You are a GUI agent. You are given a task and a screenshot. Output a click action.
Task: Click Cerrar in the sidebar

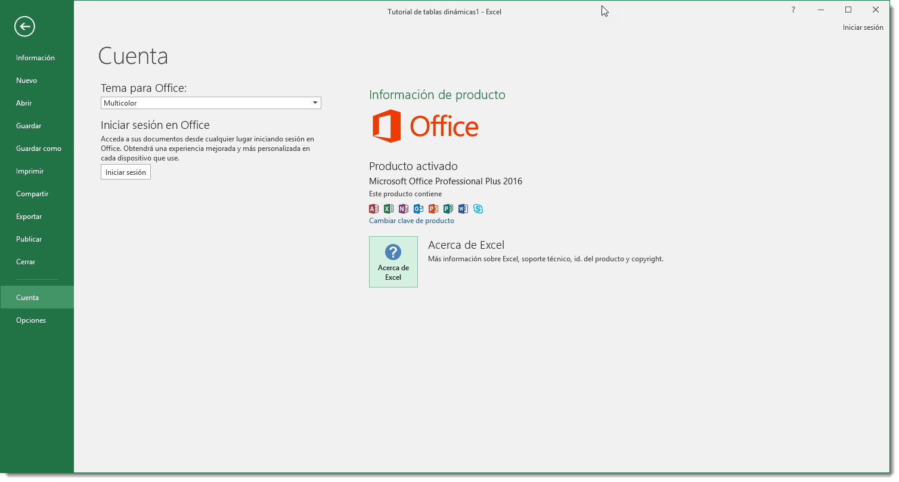pyautogui.click(x=37, y=262)
